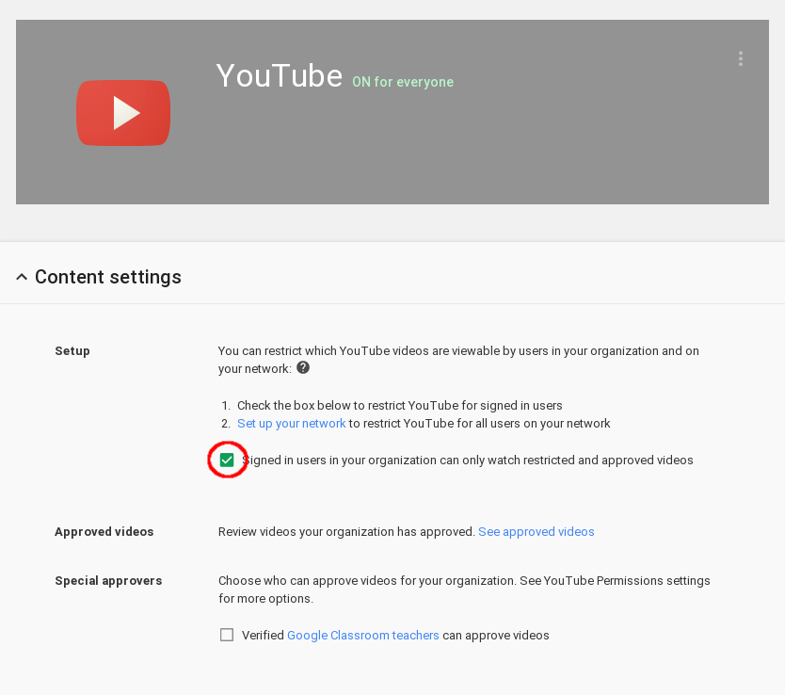Image resolution: width=785 pixels, height=695 pixels.
Task: Open the three-dot more options menu
Action: pyautogui.click(x=741, y=58)
